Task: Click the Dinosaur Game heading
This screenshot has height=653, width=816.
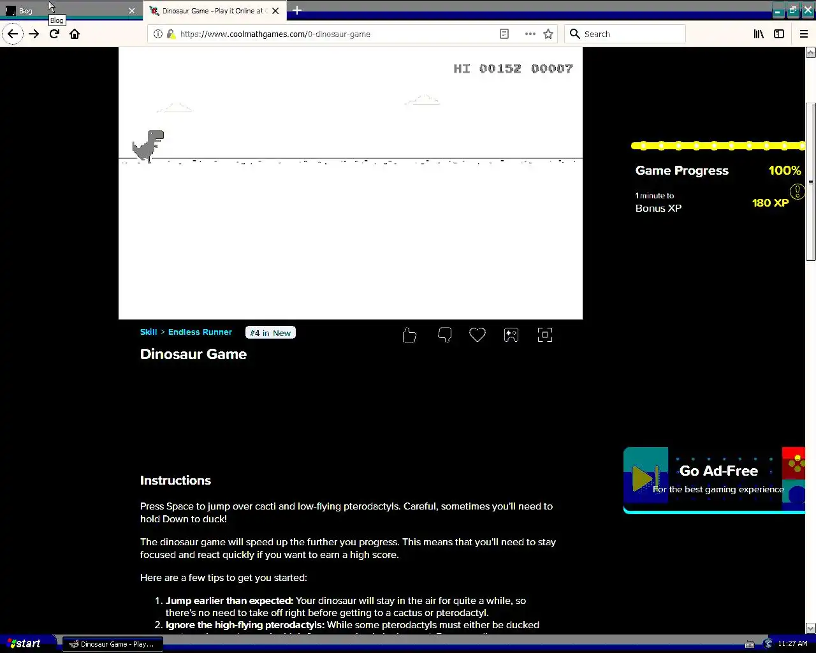Action: (193, 354)
